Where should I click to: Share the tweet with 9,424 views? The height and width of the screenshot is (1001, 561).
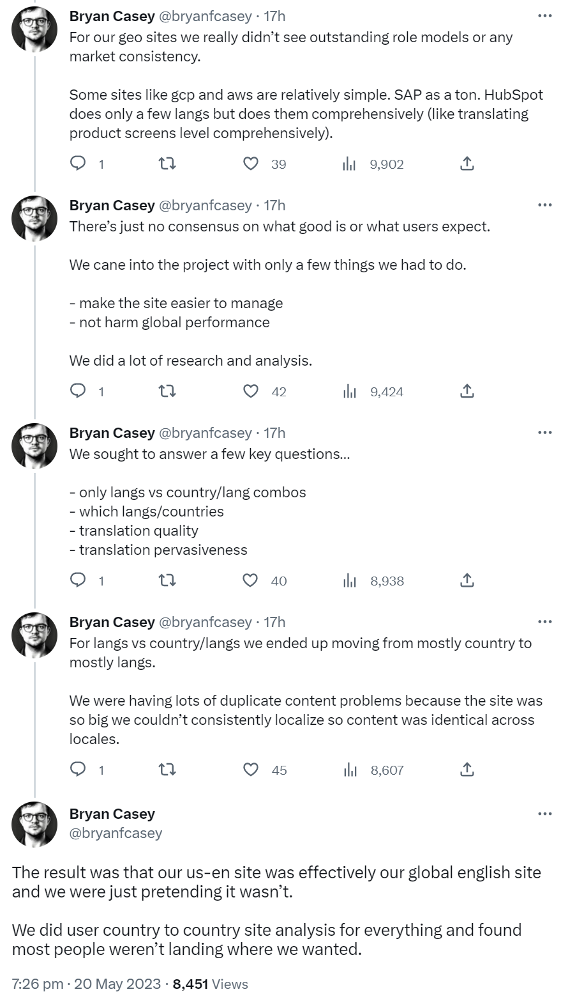[467, 391]
